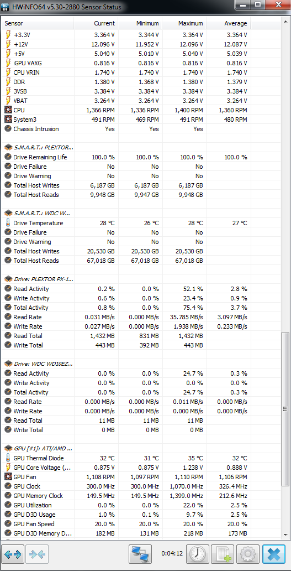Image resolution: width=291 pixels, height=571 pixels.
Task: Select the Chassis Intrusion row
Action: 141,129
